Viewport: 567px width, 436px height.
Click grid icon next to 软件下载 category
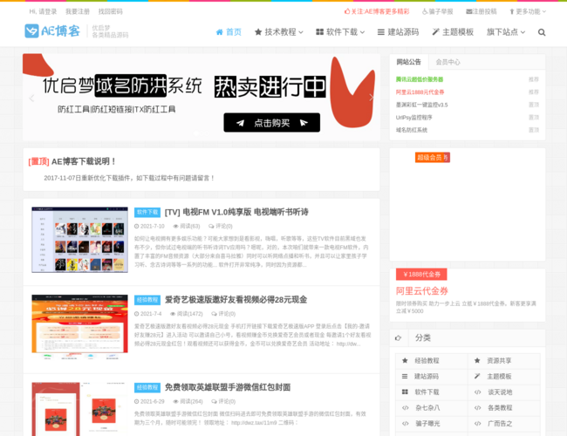(x=405, y=392)
